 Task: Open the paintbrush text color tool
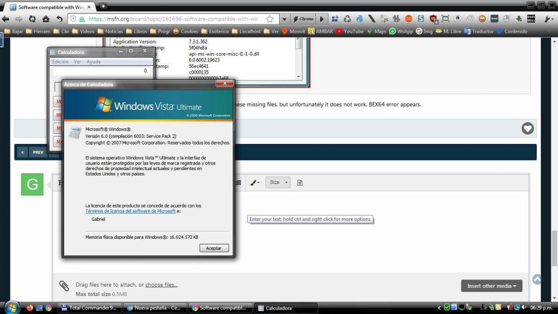(x=255, y=183)
